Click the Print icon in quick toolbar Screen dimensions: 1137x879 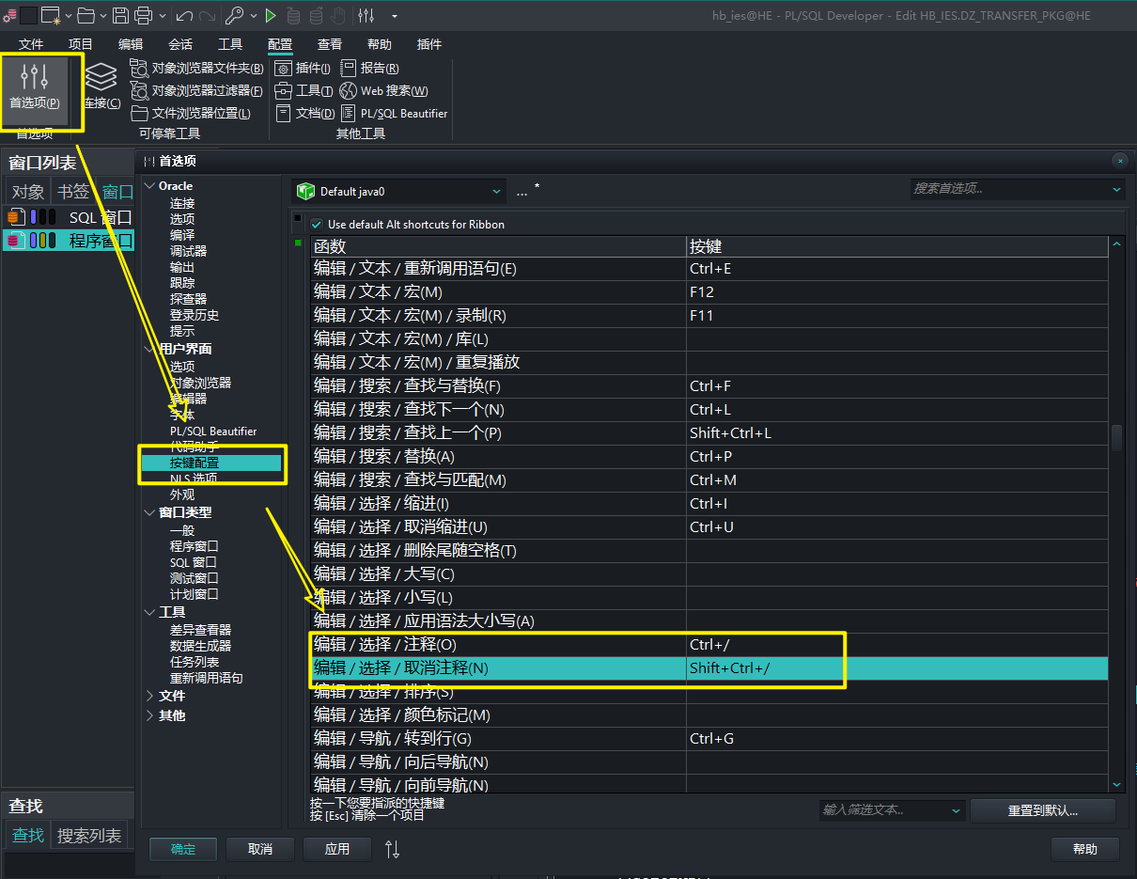click(144, 15)
